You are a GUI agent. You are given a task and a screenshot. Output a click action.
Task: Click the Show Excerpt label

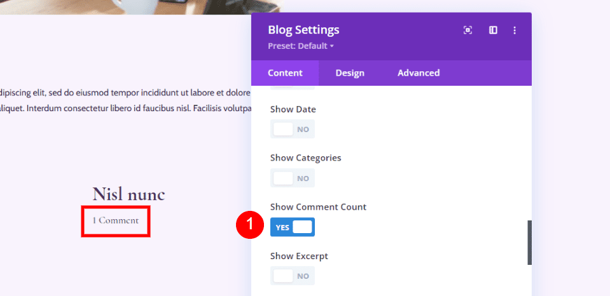(x=299, y=256)
